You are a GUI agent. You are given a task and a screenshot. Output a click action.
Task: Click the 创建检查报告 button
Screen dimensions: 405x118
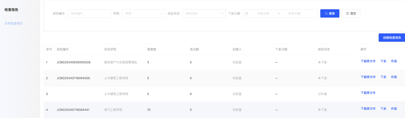pyautogui.click(x=392, y=38)
